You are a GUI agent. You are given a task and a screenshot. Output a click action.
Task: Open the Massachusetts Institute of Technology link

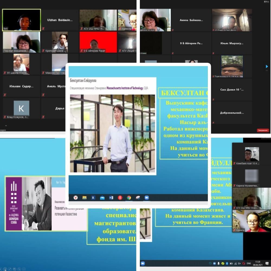tap(125, 88)
